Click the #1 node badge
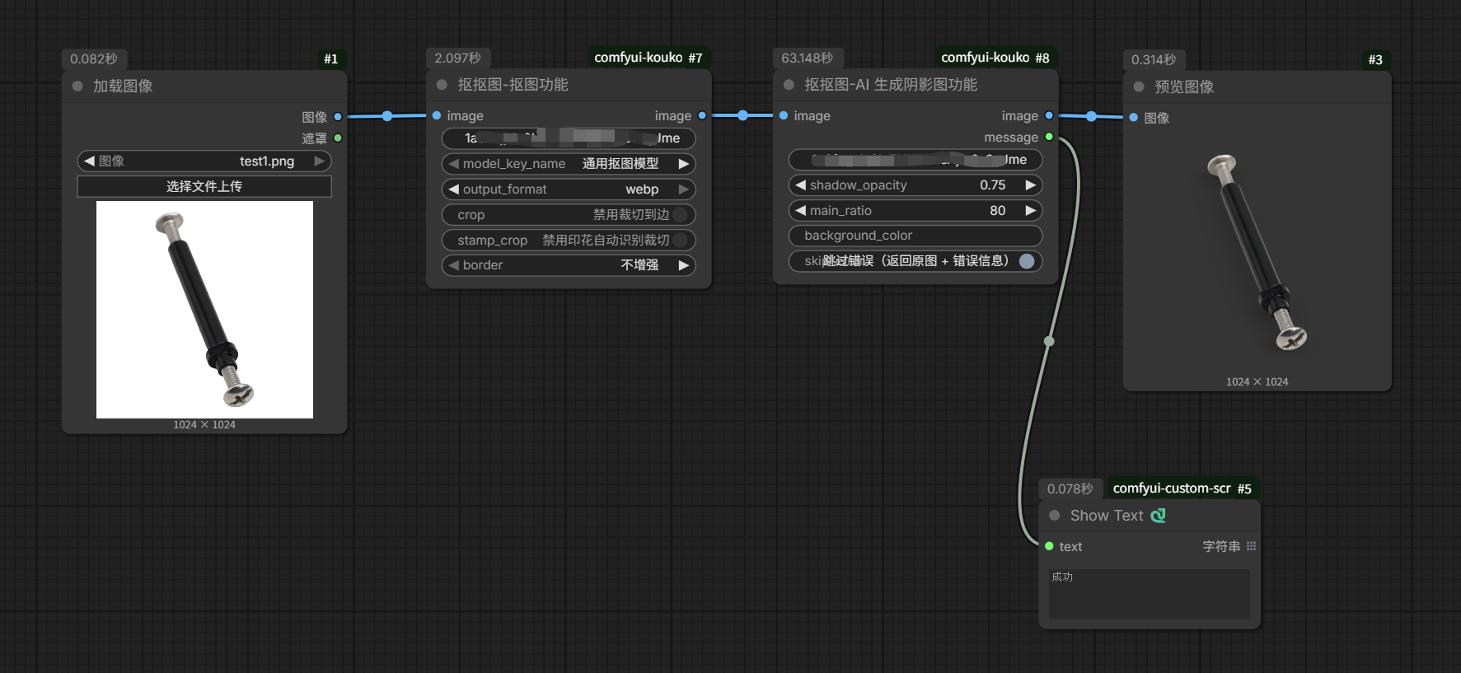Image resolution: width=1461 pixels, height=673 pixels. [x=330, y=59]
